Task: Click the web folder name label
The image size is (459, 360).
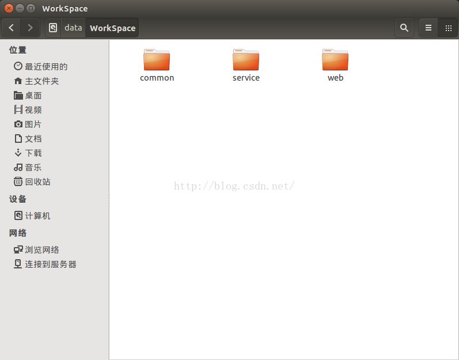Action: [x=336, y=78]
